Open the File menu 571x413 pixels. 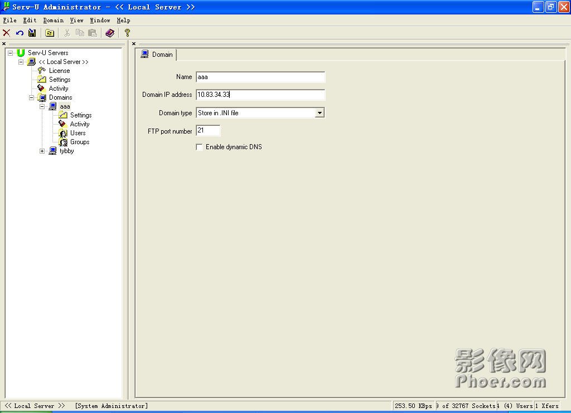10,21
